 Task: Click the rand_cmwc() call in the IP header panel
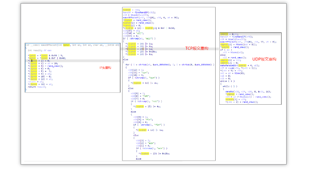[x=55, y=66]
